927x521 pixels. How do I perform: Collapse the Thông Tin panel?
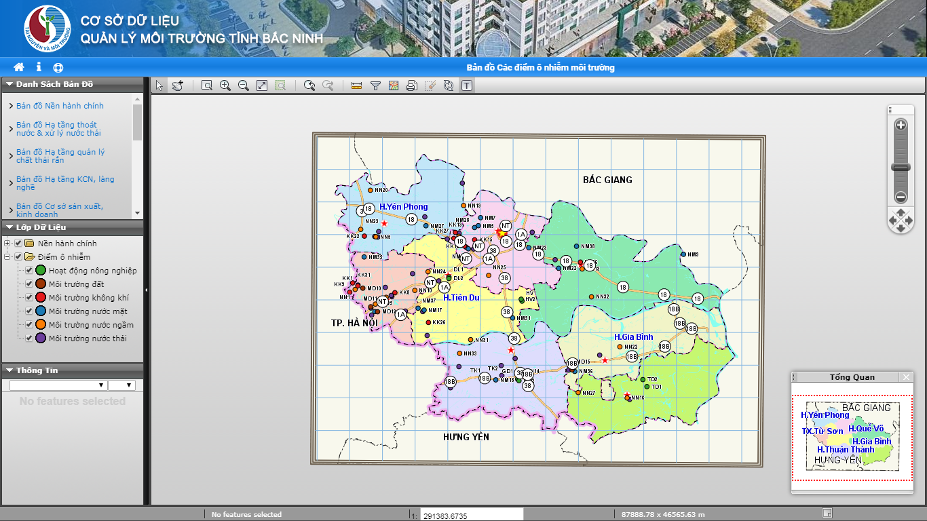(10, 370)
